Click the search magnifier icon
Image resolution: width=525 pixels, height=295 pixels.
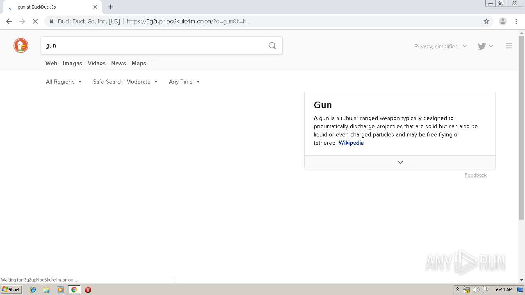272,45
